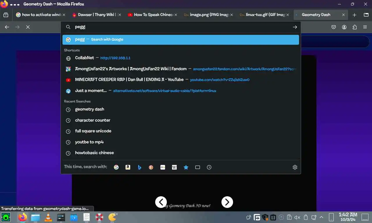The width and height of the screenshot is (372, 223).
Task: Open system settings sliders taskbar icon
Action: [61, 217]
